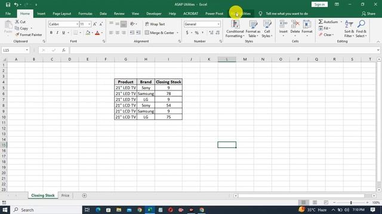Screen dimensions: 382x214
Task: Click the Format Painter brush
Action: click(17, 34)
